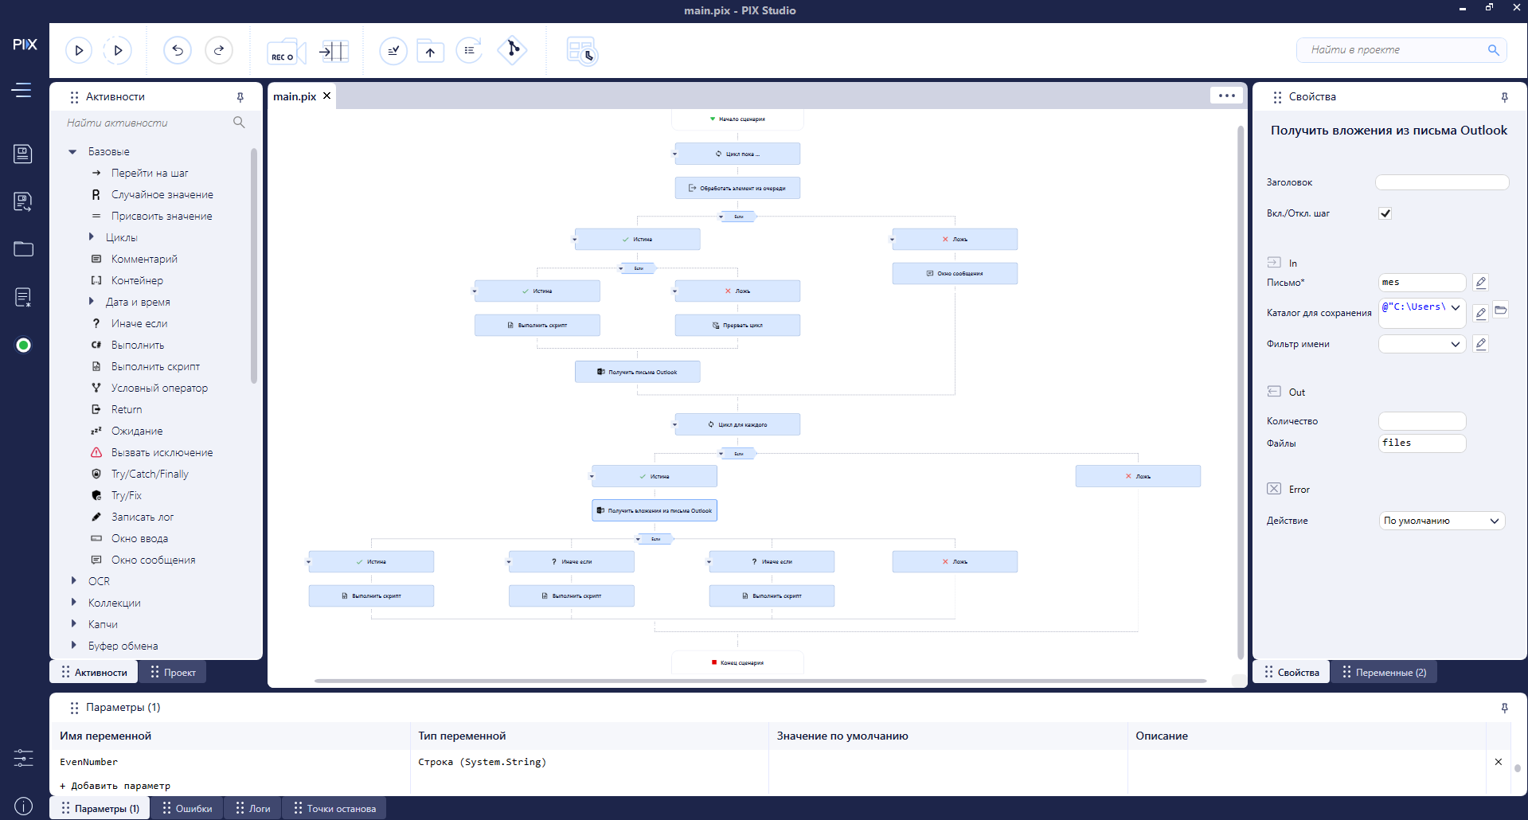Click the git branch diamond icon
This screenshot has width=1528, height=820.
coord(512,50)
